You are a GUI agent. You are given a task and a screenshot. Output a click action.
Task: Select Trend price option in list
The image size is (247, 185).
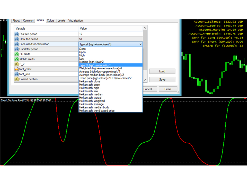[x=111, y=78]
